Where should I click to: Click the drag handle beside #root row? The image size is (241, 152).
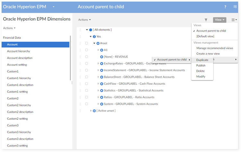(x=80, y=43)
